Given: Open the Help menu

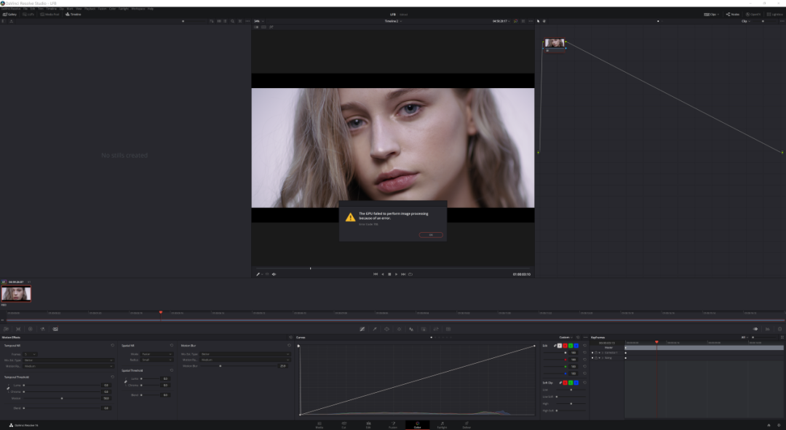Looking at the screenshot, I should (x=151, y=9).
